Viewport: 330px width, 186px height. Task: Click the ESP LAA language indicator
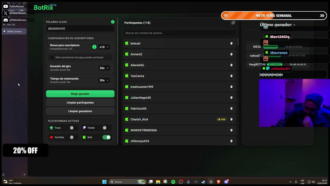[x=302, y=182]
